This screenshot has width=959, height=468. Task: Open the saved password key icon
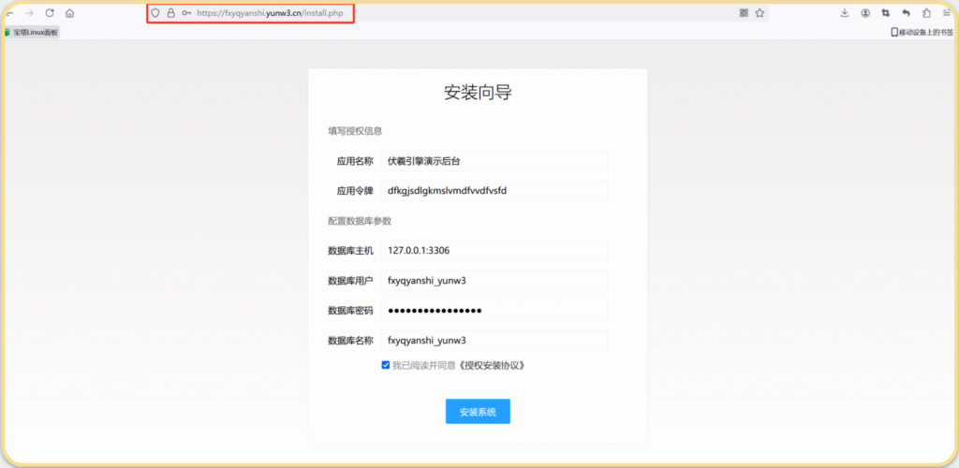pos(186,13)
